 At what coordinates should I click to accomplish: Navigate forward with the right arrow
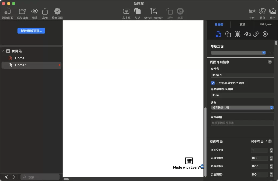[x=14, y=177]
